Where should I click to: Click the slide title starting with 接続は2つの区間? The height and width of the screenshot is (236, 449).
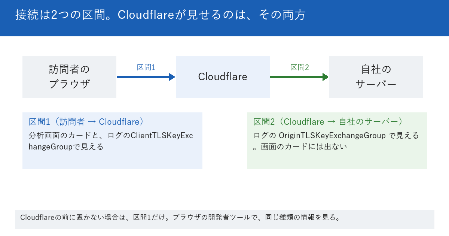click(161, 15)
